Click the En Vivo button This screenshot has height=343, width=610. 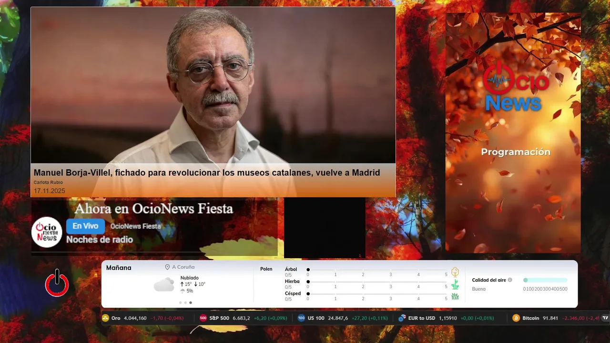[x=85, y=226]
